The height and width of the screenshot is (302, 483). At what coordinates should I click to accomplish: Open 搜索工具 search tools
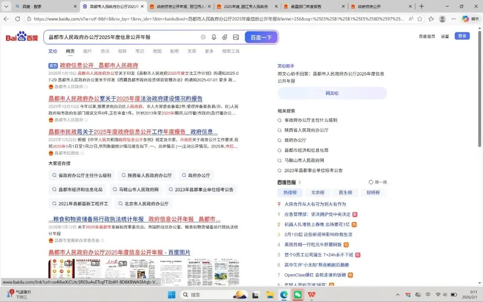(x=231, y=51)
